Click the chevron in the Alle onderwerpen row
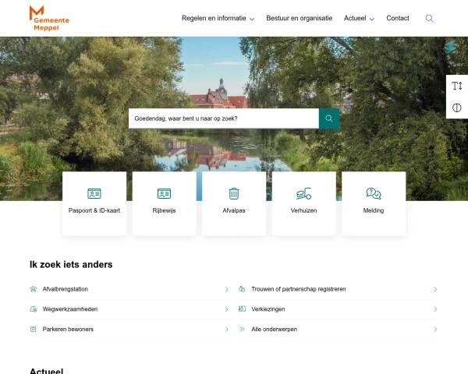The width and height of the screenshot is (468, 374). pos(435,330)
